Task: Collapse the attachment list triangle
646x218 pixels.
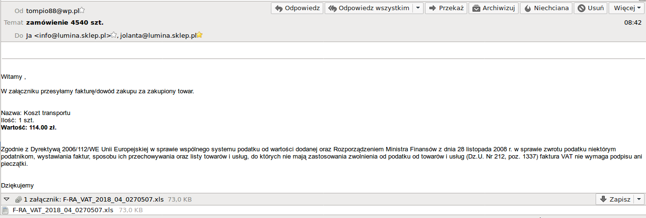Action: (6, 199)
